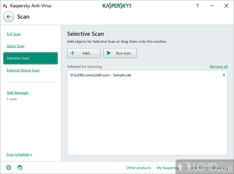Image resolution: width=234 pixels, height=174 pixels.
Task: Click the Remove all link
Action: click(x=218, y=67)
